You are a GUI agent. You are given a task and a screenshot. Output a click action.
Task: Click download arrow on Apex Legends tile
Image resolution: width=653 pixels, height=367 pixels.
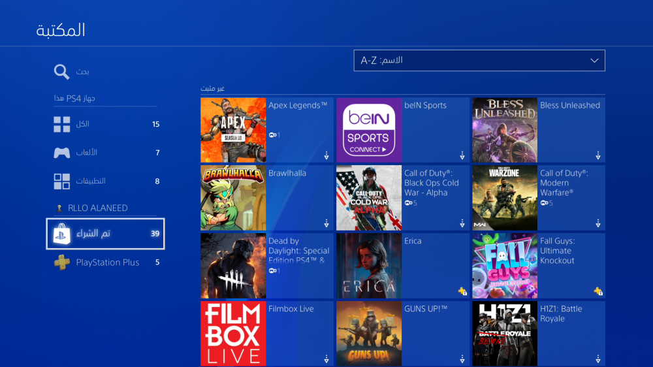point(326,156)
